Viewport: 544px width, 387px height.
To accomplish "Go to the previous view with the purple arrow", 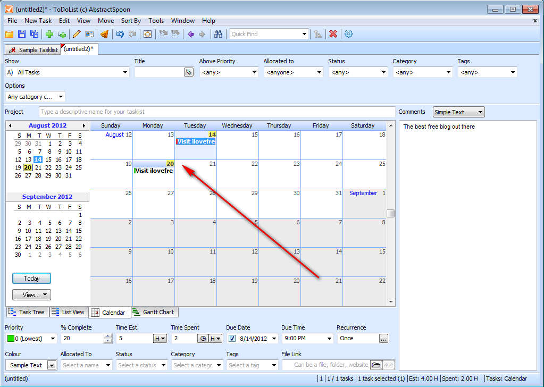I will 190,34.
